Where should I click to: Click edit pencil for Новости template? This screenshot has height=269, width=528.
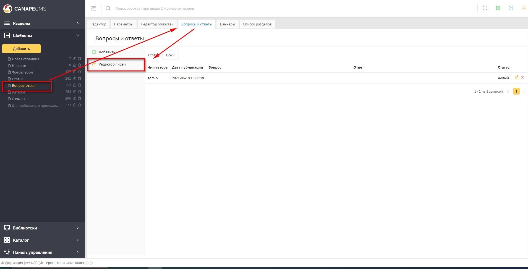click(x=74, y=65)
